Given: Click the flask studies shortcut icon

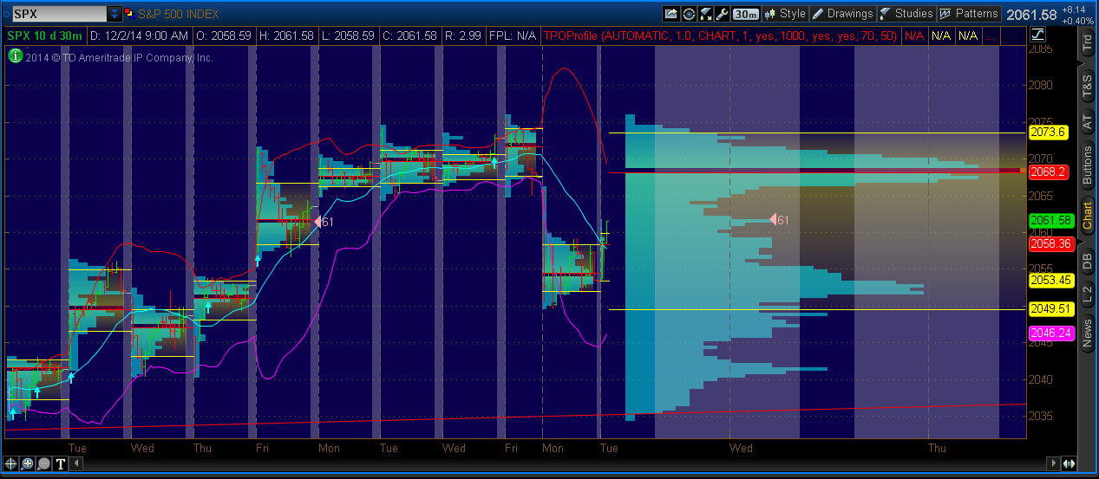Looking at the screenshot, I should point(706,14).
